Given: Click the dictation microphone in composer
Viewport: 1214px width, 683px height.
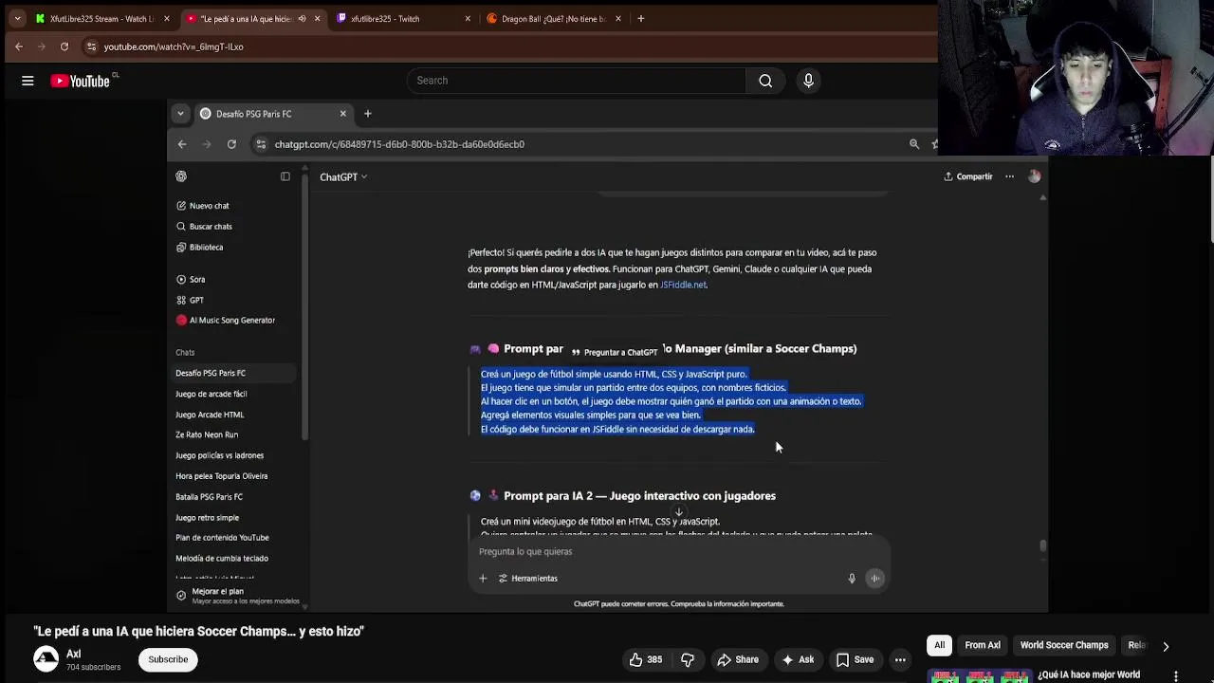Looking at the screenshot, I should tap(852, 579).
